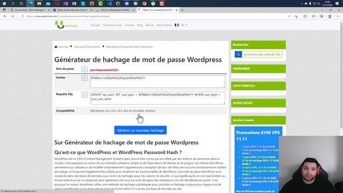Open the Blog menu item
The image size is (343, 193).
pos(140,25)
